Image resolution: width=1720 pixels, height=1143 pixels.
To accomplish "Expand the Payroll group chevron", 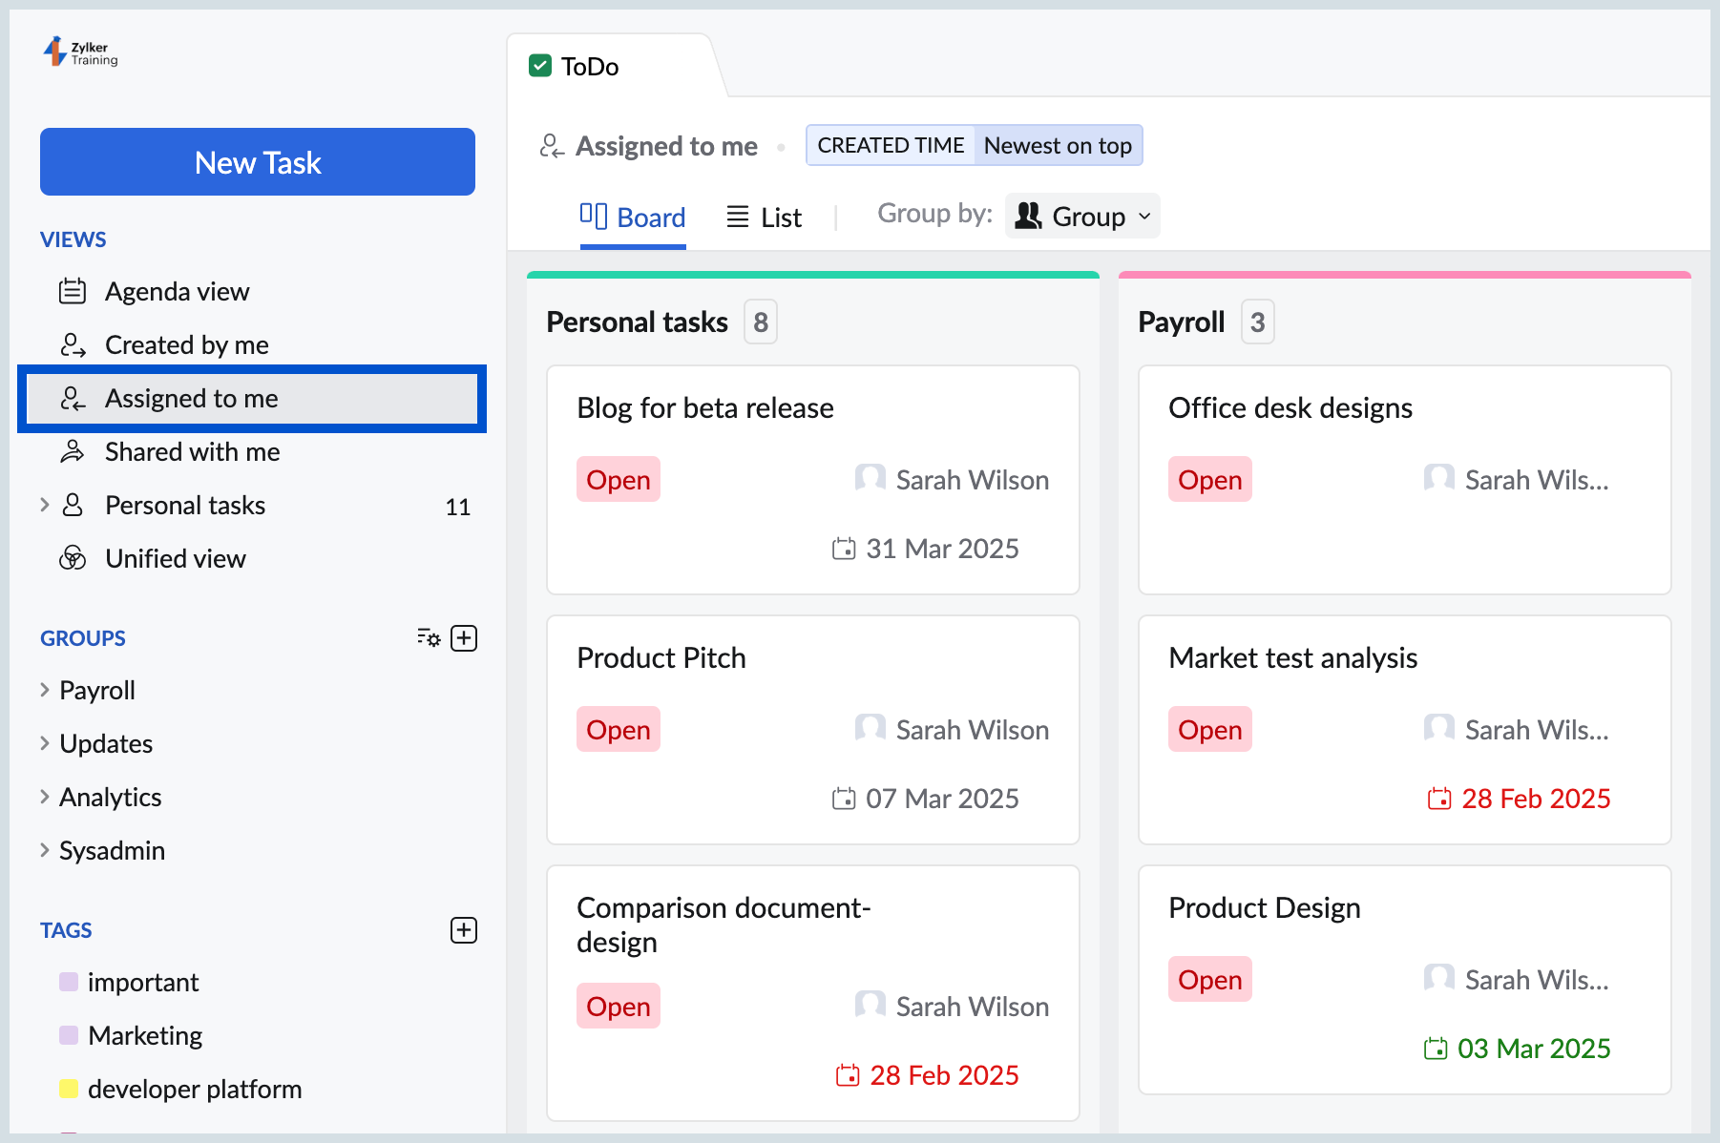I will (x=44, y=690).
